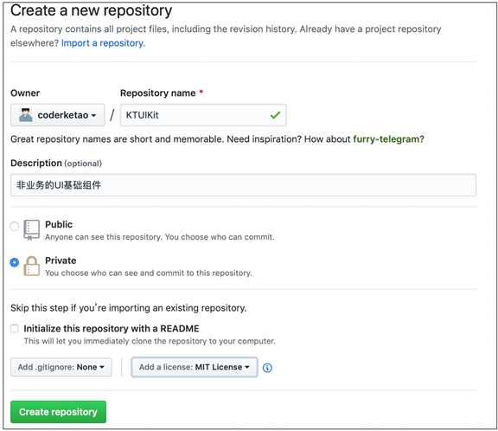Viewport: 498px width, 431px height.
Task: Select the Private radio button
Action: coord(15,262)
